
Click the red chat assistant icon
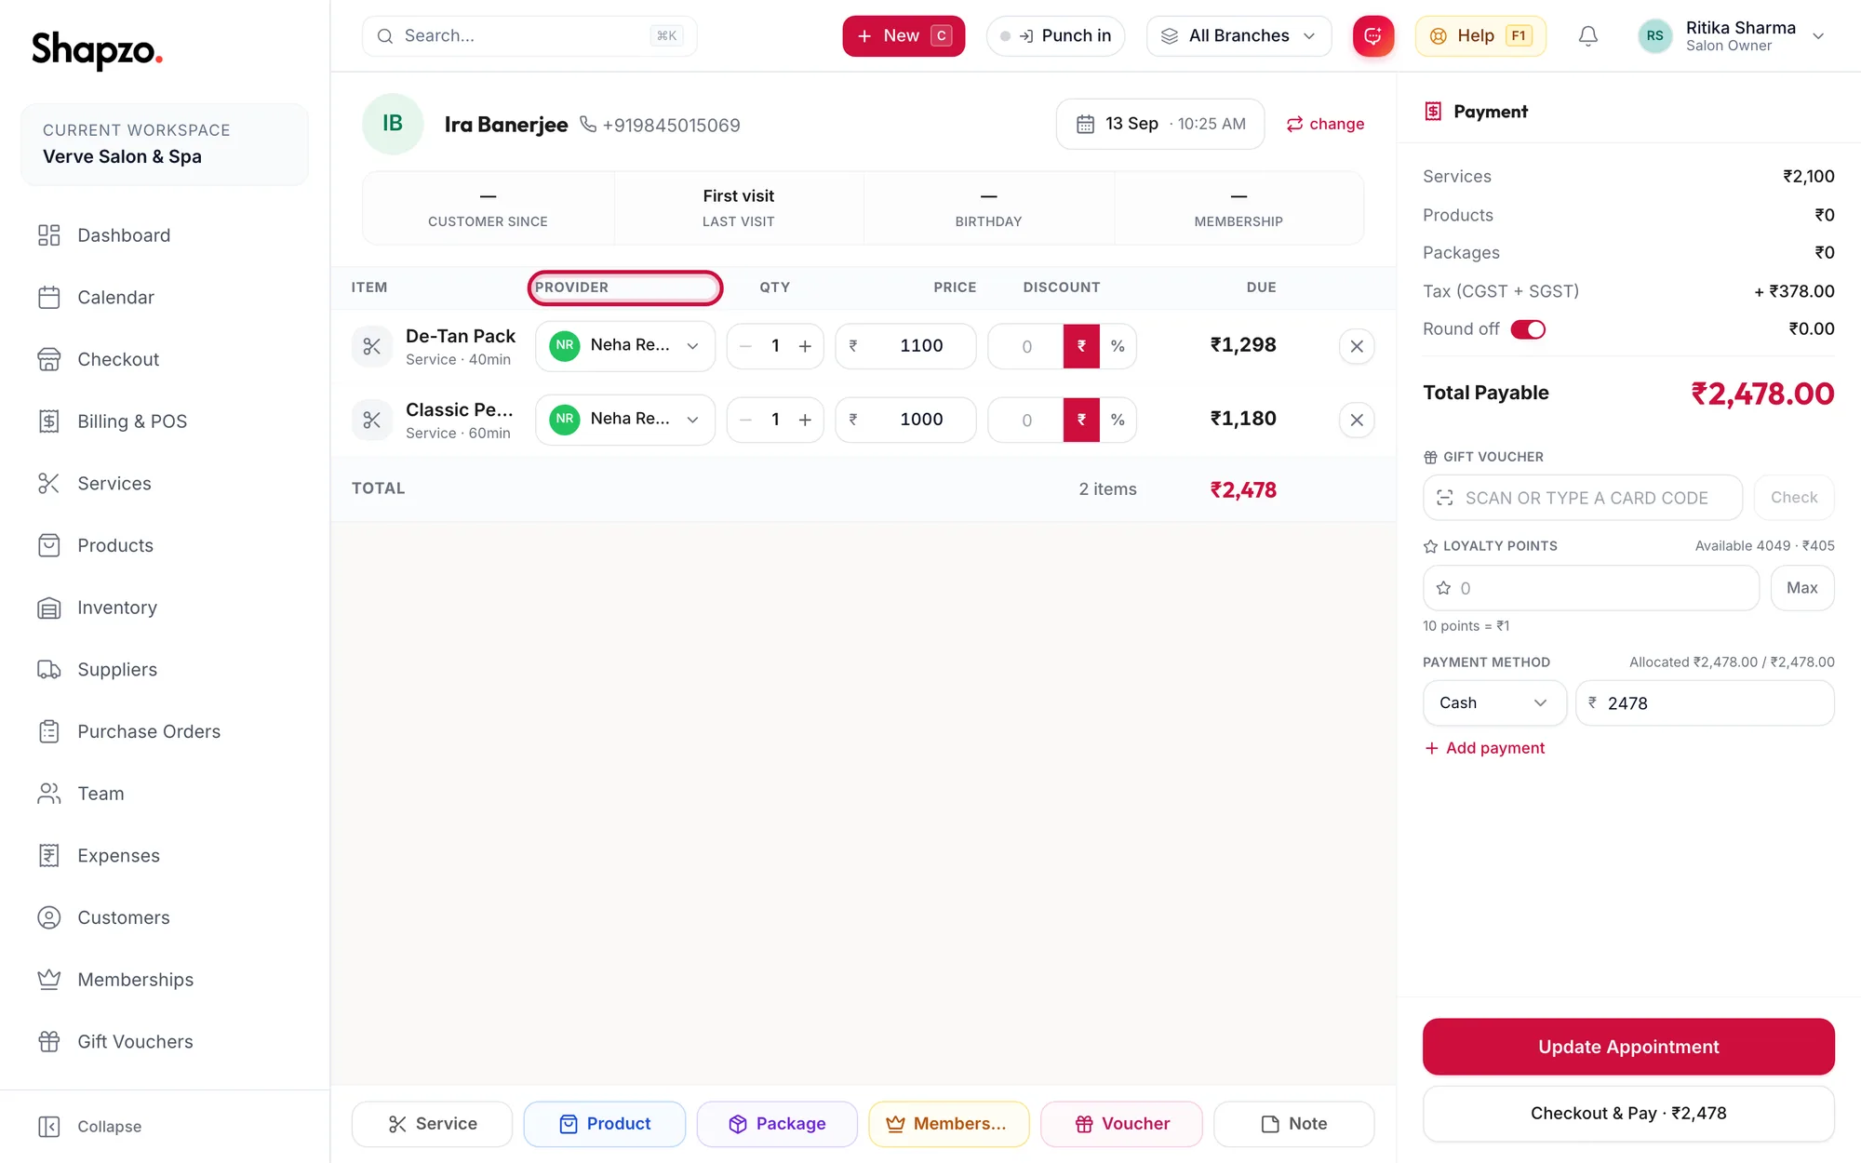click(x=1372, y=36)
